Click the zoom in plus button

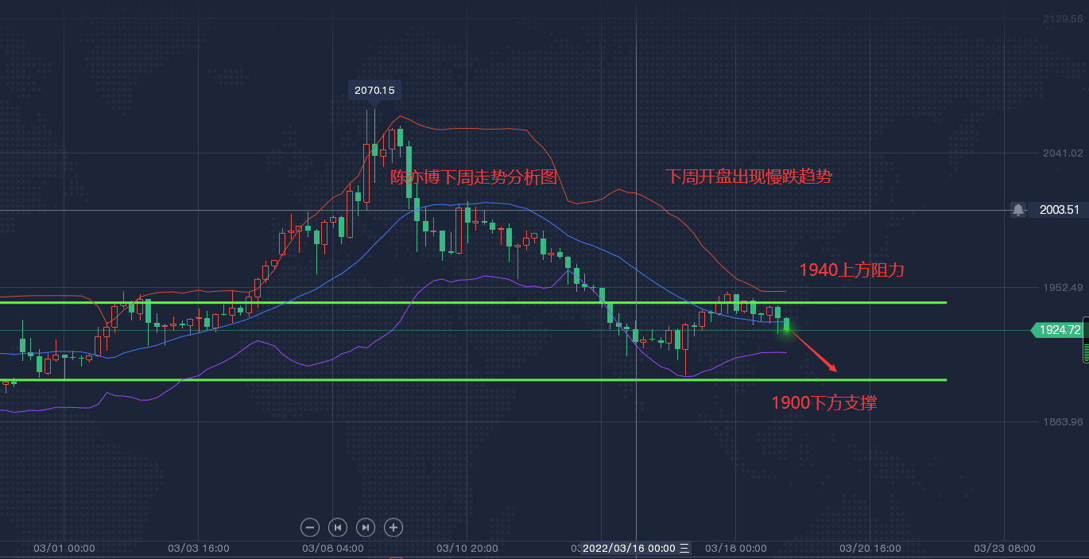[x=393, y=526]
